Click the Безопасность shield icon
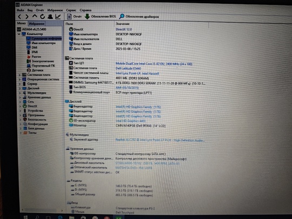 coord(25,120)
